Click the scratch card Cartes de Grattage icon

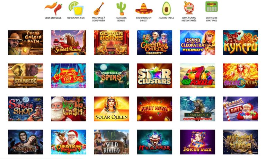click(212, 7)
